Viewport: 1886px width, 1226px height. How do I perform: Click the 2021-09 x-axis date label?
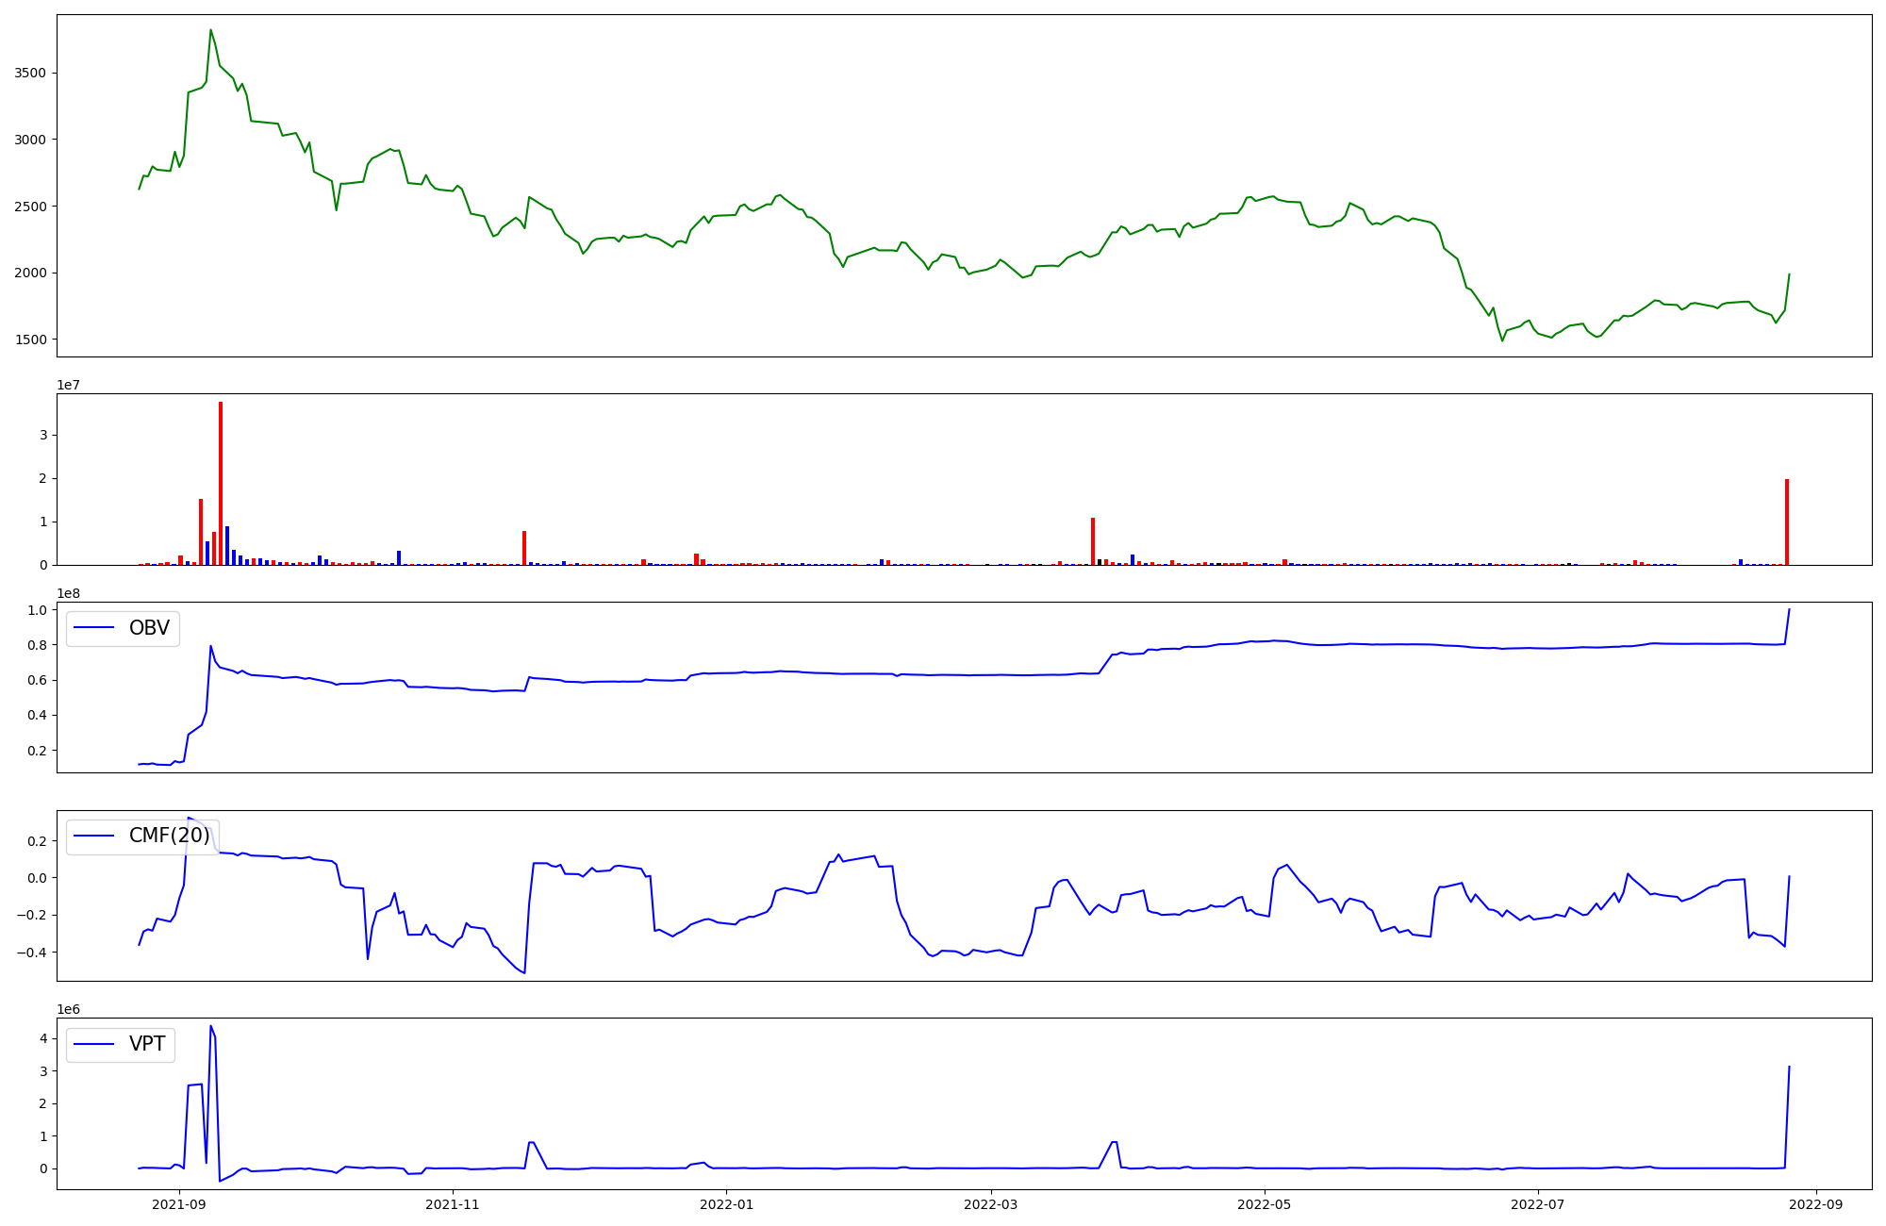(179, 1204)
